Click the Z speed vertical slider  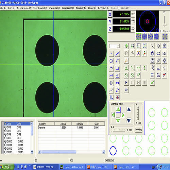point(138,113)
